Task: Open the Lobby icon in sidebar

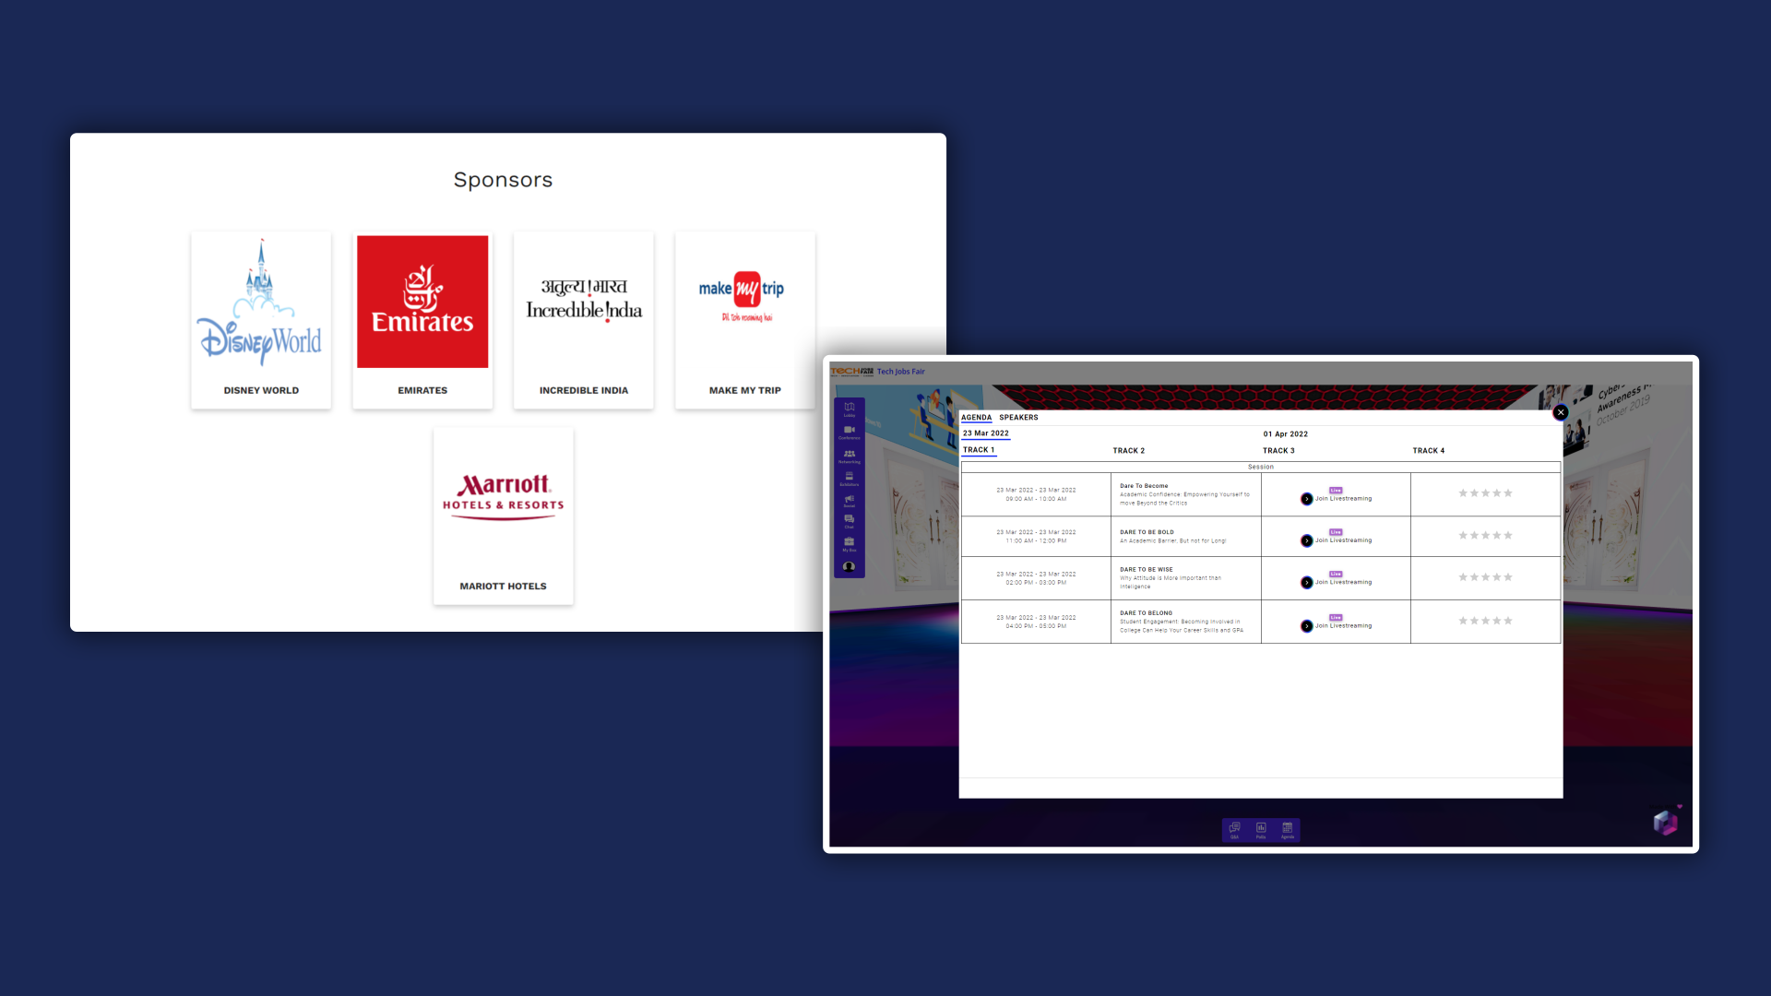Action: 850,409
